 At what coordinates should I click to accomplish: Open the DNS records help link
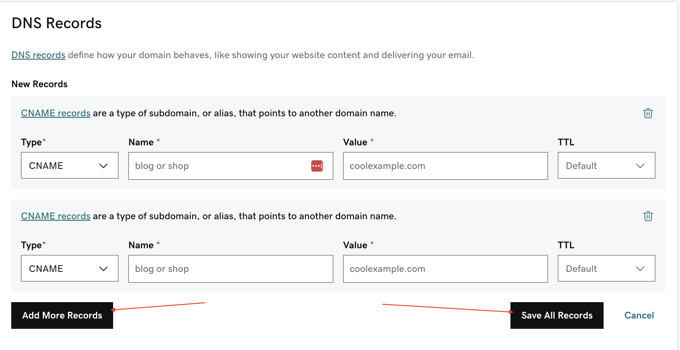38,55
